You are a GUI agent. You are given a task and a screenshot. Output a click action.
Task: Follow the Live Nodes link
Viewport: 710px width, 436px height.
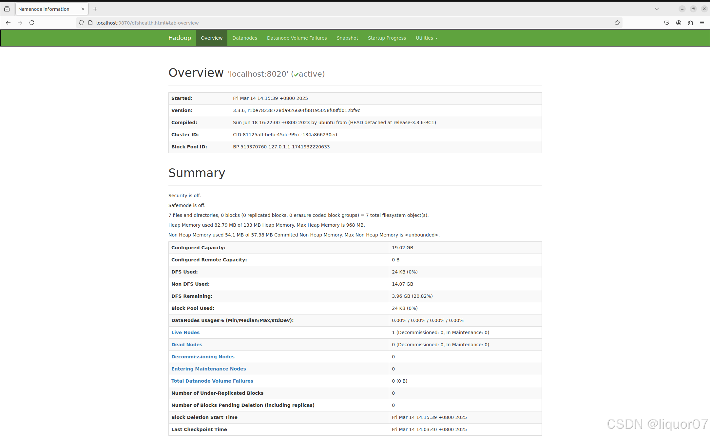click(x=185, y=332)
